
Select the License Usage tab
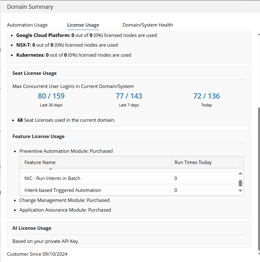coord(83,25)
